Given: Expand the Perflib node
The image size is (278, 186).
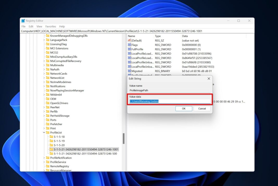Looking at the screenshot, I should point(44,111).
